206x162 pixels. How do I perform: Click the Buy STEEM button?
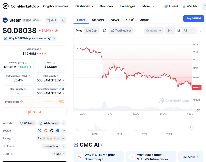[194, 18]
